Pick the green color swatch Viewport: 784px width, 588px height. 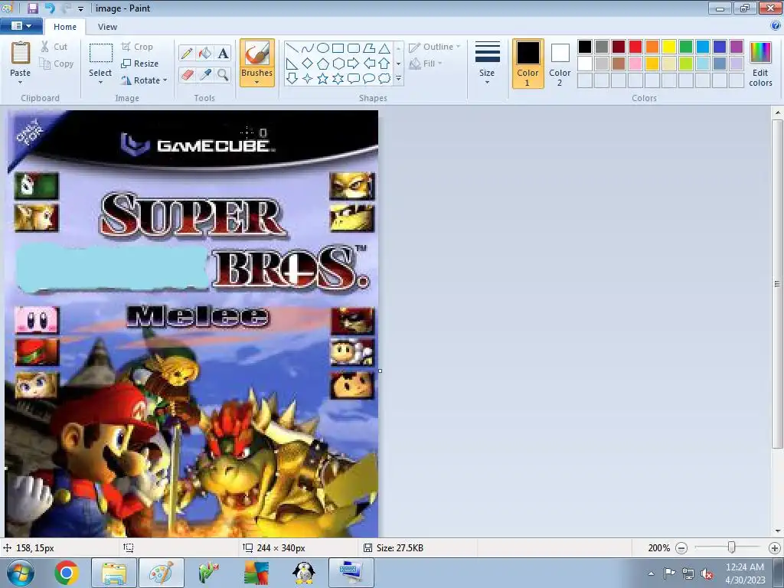click(686, 47)
